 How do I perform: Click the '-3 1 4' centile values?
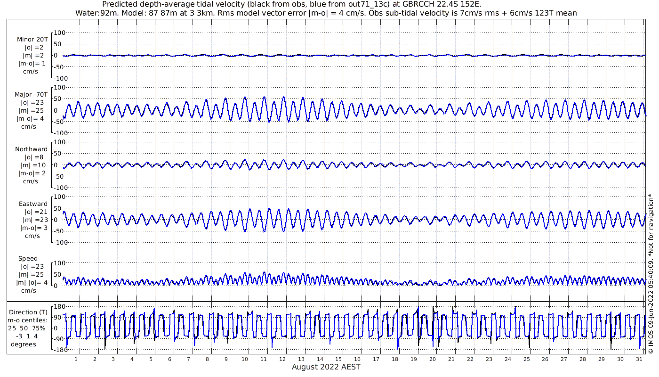point(28,336)
